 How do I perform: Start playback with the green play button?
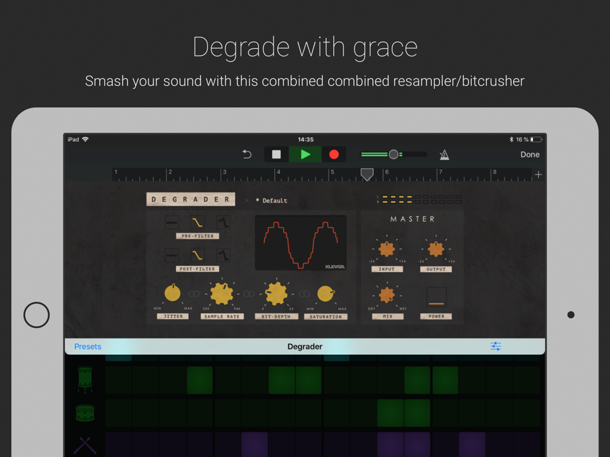click(306, 155)
